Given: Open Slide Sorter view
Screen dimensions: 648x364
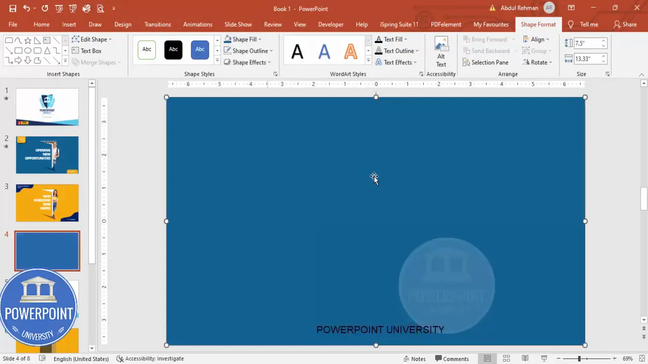Looking at the screenshot, I should click(x=506, y=358).
